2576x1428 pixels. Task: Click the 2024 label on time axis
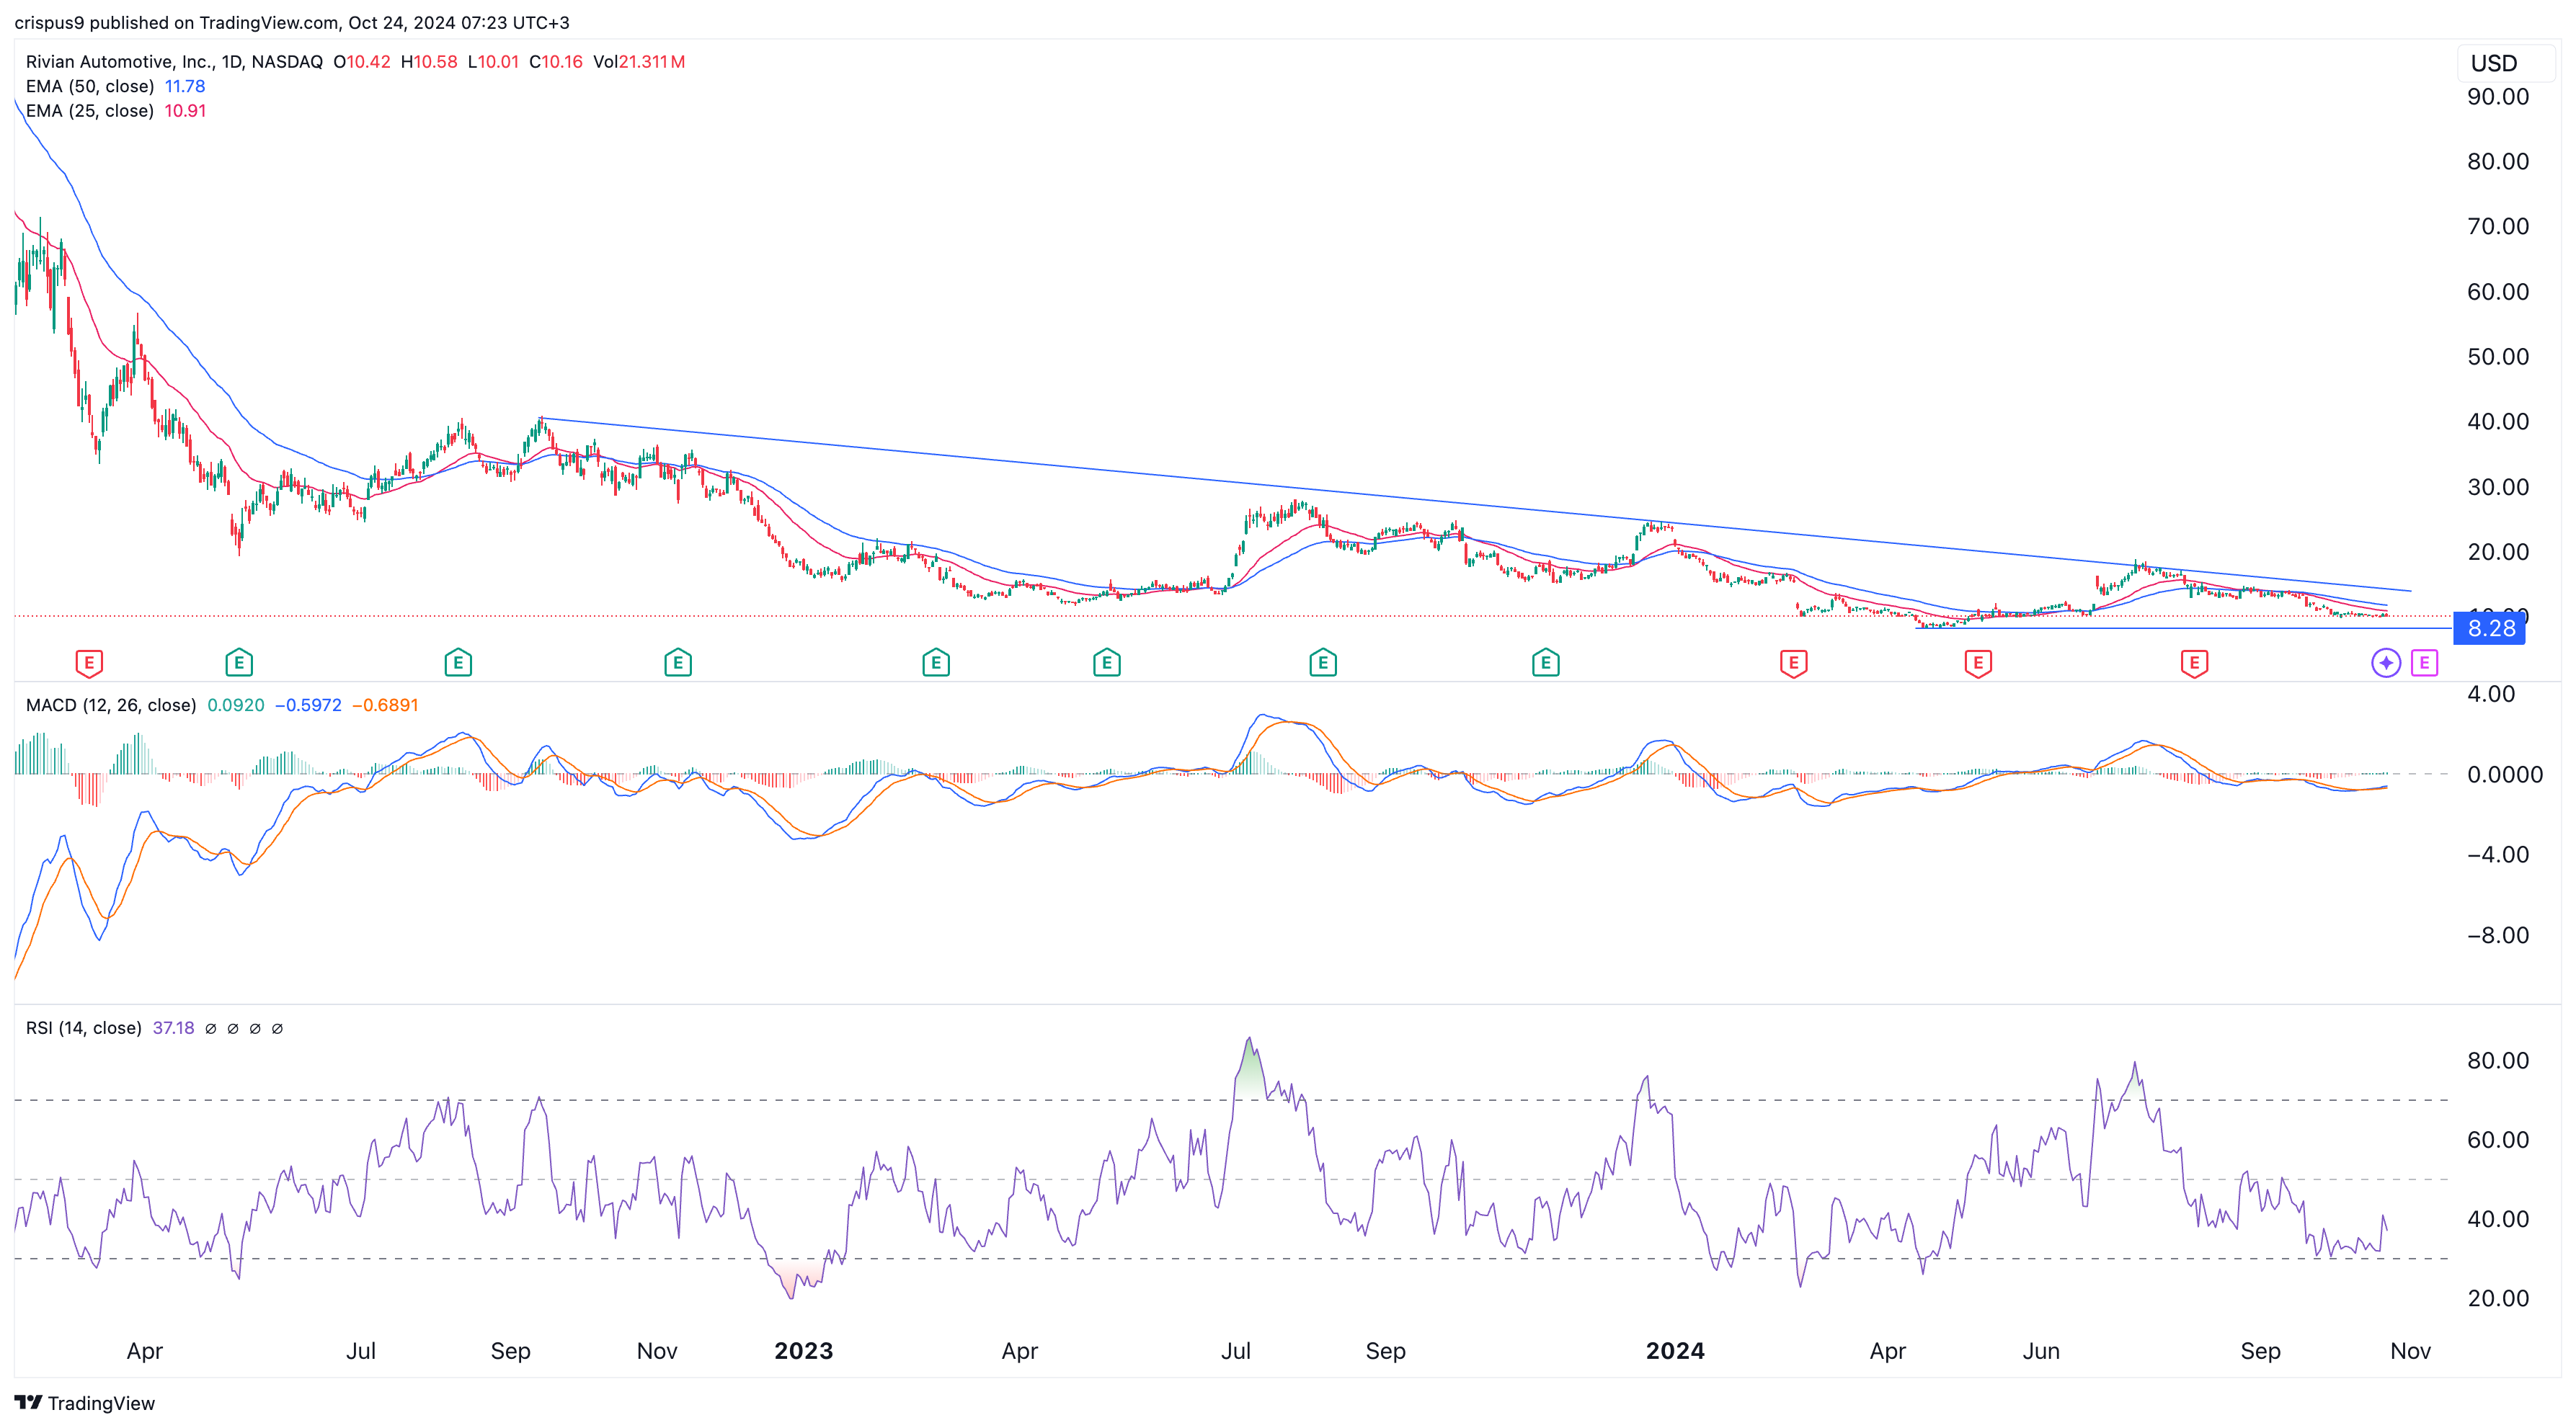(1675, 1350)
